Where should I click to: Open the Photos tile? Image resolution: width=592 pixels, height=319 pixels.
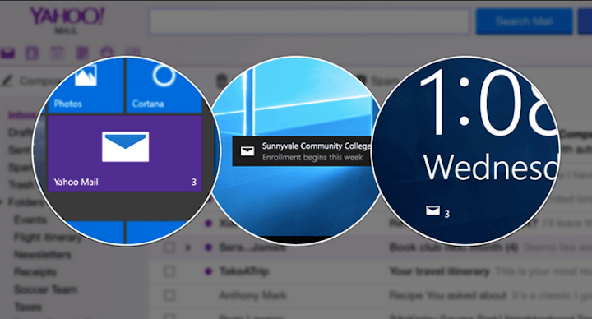tap(86, 86)
